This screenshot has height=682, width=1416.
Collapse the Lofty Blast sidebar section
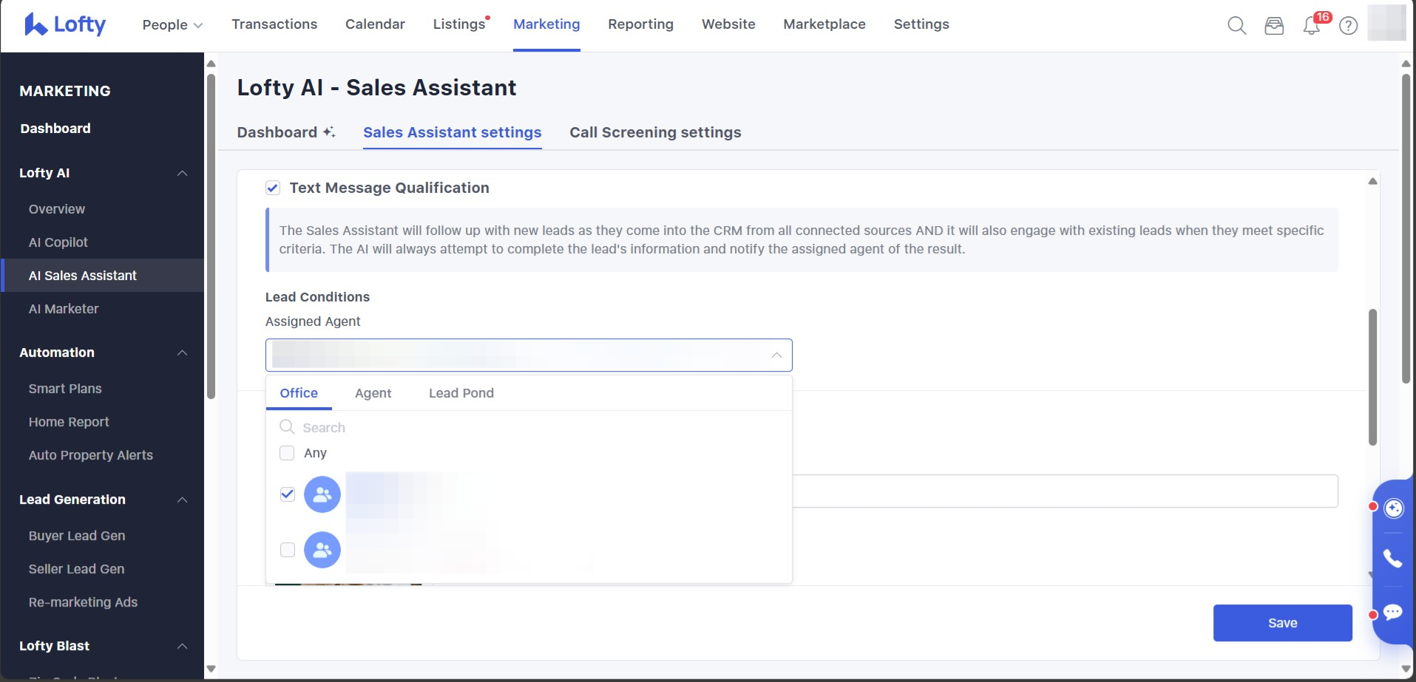pyautogui.click(x=182, y=646)
